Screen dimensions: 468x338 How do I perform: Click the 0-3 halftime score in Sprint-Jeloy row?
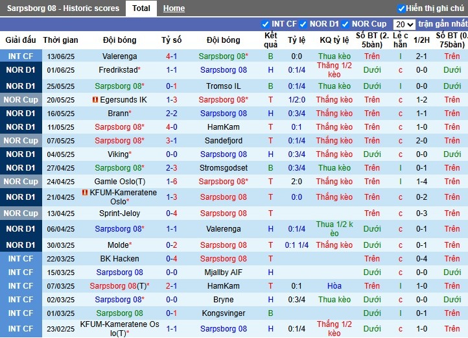pyautogui.click(x=421, y=213)
